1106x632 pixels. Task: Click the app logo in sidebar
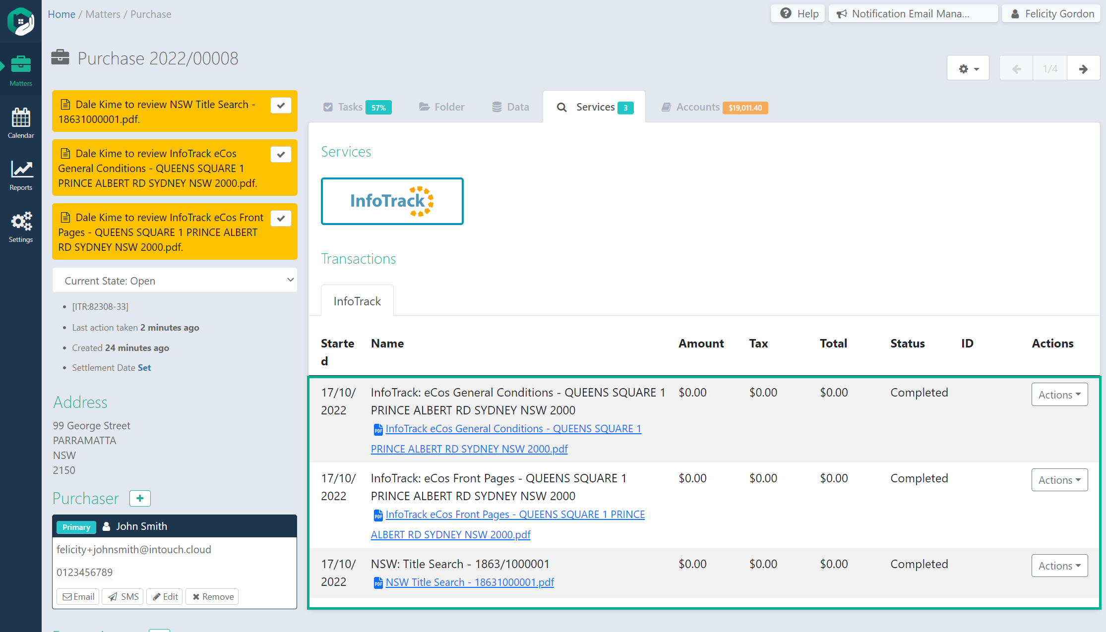pos(21,22)
